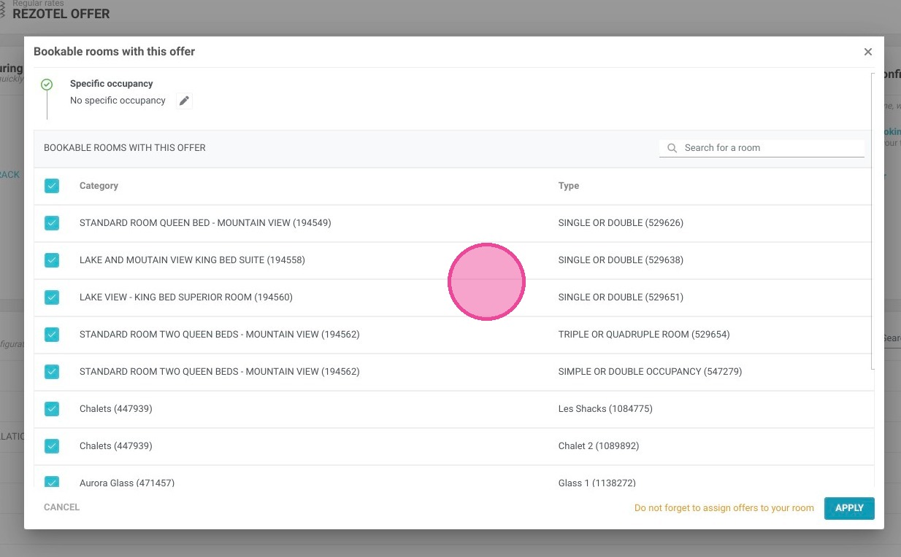
Task: Click the text 'SINGLE OR DOUBLE (529651)'
Action: tap(621, 297)
